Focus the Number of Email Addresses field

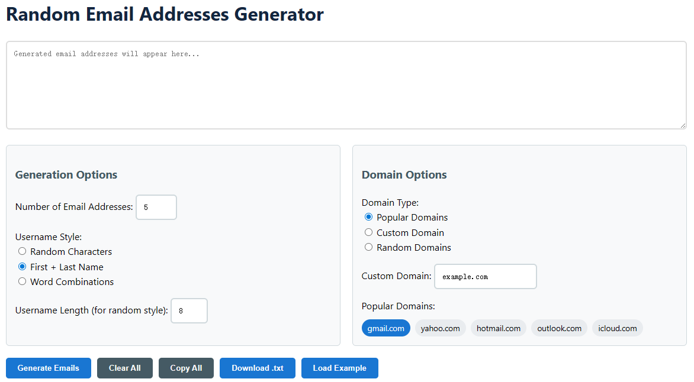pos(156,208)
